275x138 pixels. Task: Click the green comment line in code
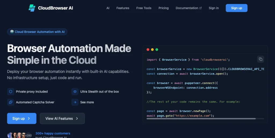(193, 102)
